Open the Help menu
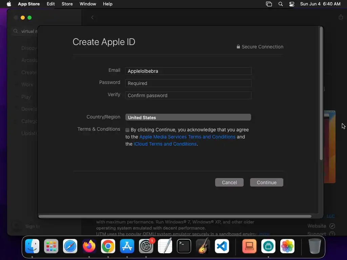The height and width of the screenshot is (260, 347). pyautogui.click(x=107, y=4)
